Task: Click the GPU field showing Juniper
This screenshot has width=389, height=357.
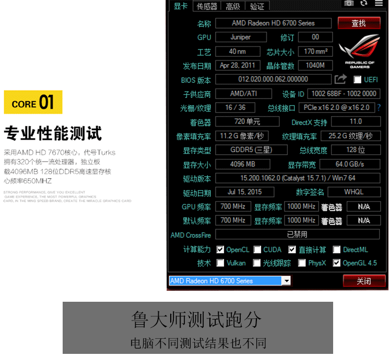Action: point(241,37)
